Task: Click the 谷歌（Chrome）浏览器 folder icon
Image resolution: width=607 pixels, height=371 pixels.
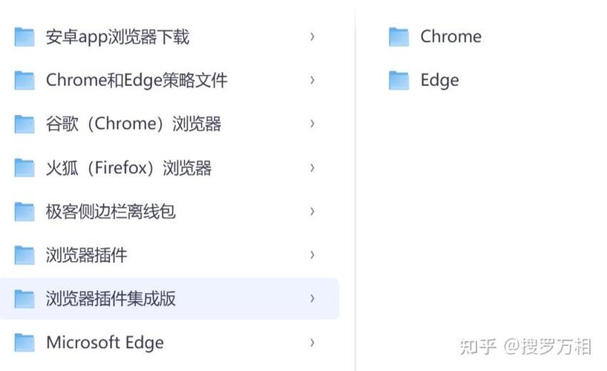Action: [24, 125]
